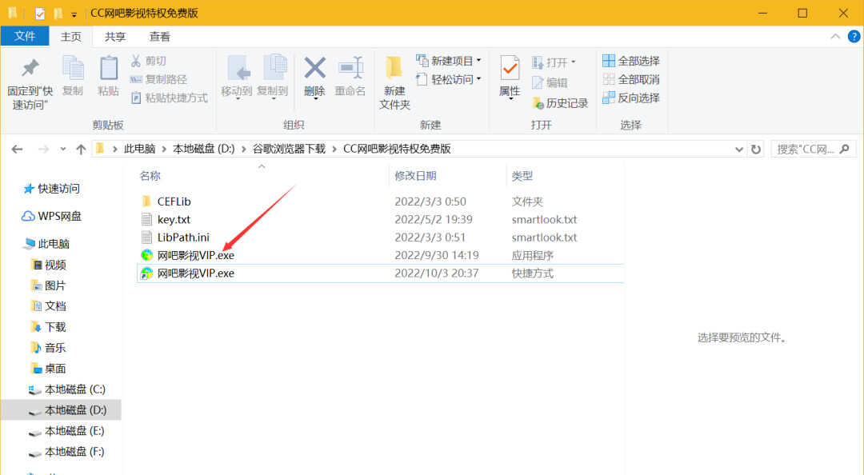The width and height of the screenshot is (864, 475).
Task: Open 本地磁盘 (C:) in sidebar
Action: (x=66, y=389)
